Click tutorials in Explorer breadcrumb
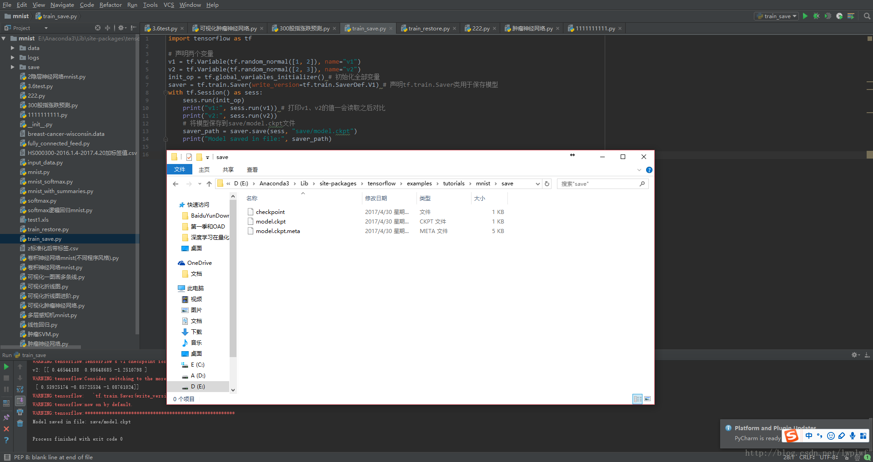The image size is (873, 462). coord(454,184)
